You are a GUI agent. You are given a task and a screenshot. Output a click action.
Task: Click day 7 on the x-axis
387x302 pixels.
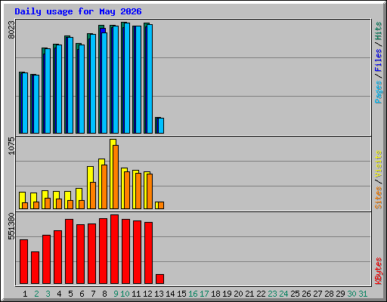click(93, 294)
